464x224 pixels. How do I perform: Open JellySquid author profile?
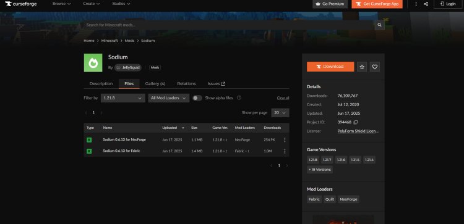pyautogui.click(x=128, y=68)
